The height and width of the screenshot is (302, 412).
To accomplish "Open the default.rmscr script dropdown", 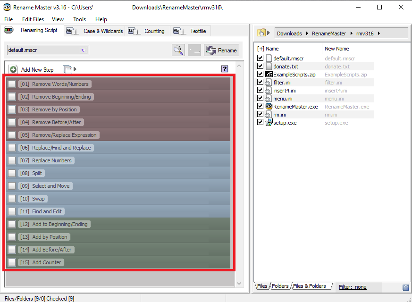I will pyautogui.click(x=83, y=50).
